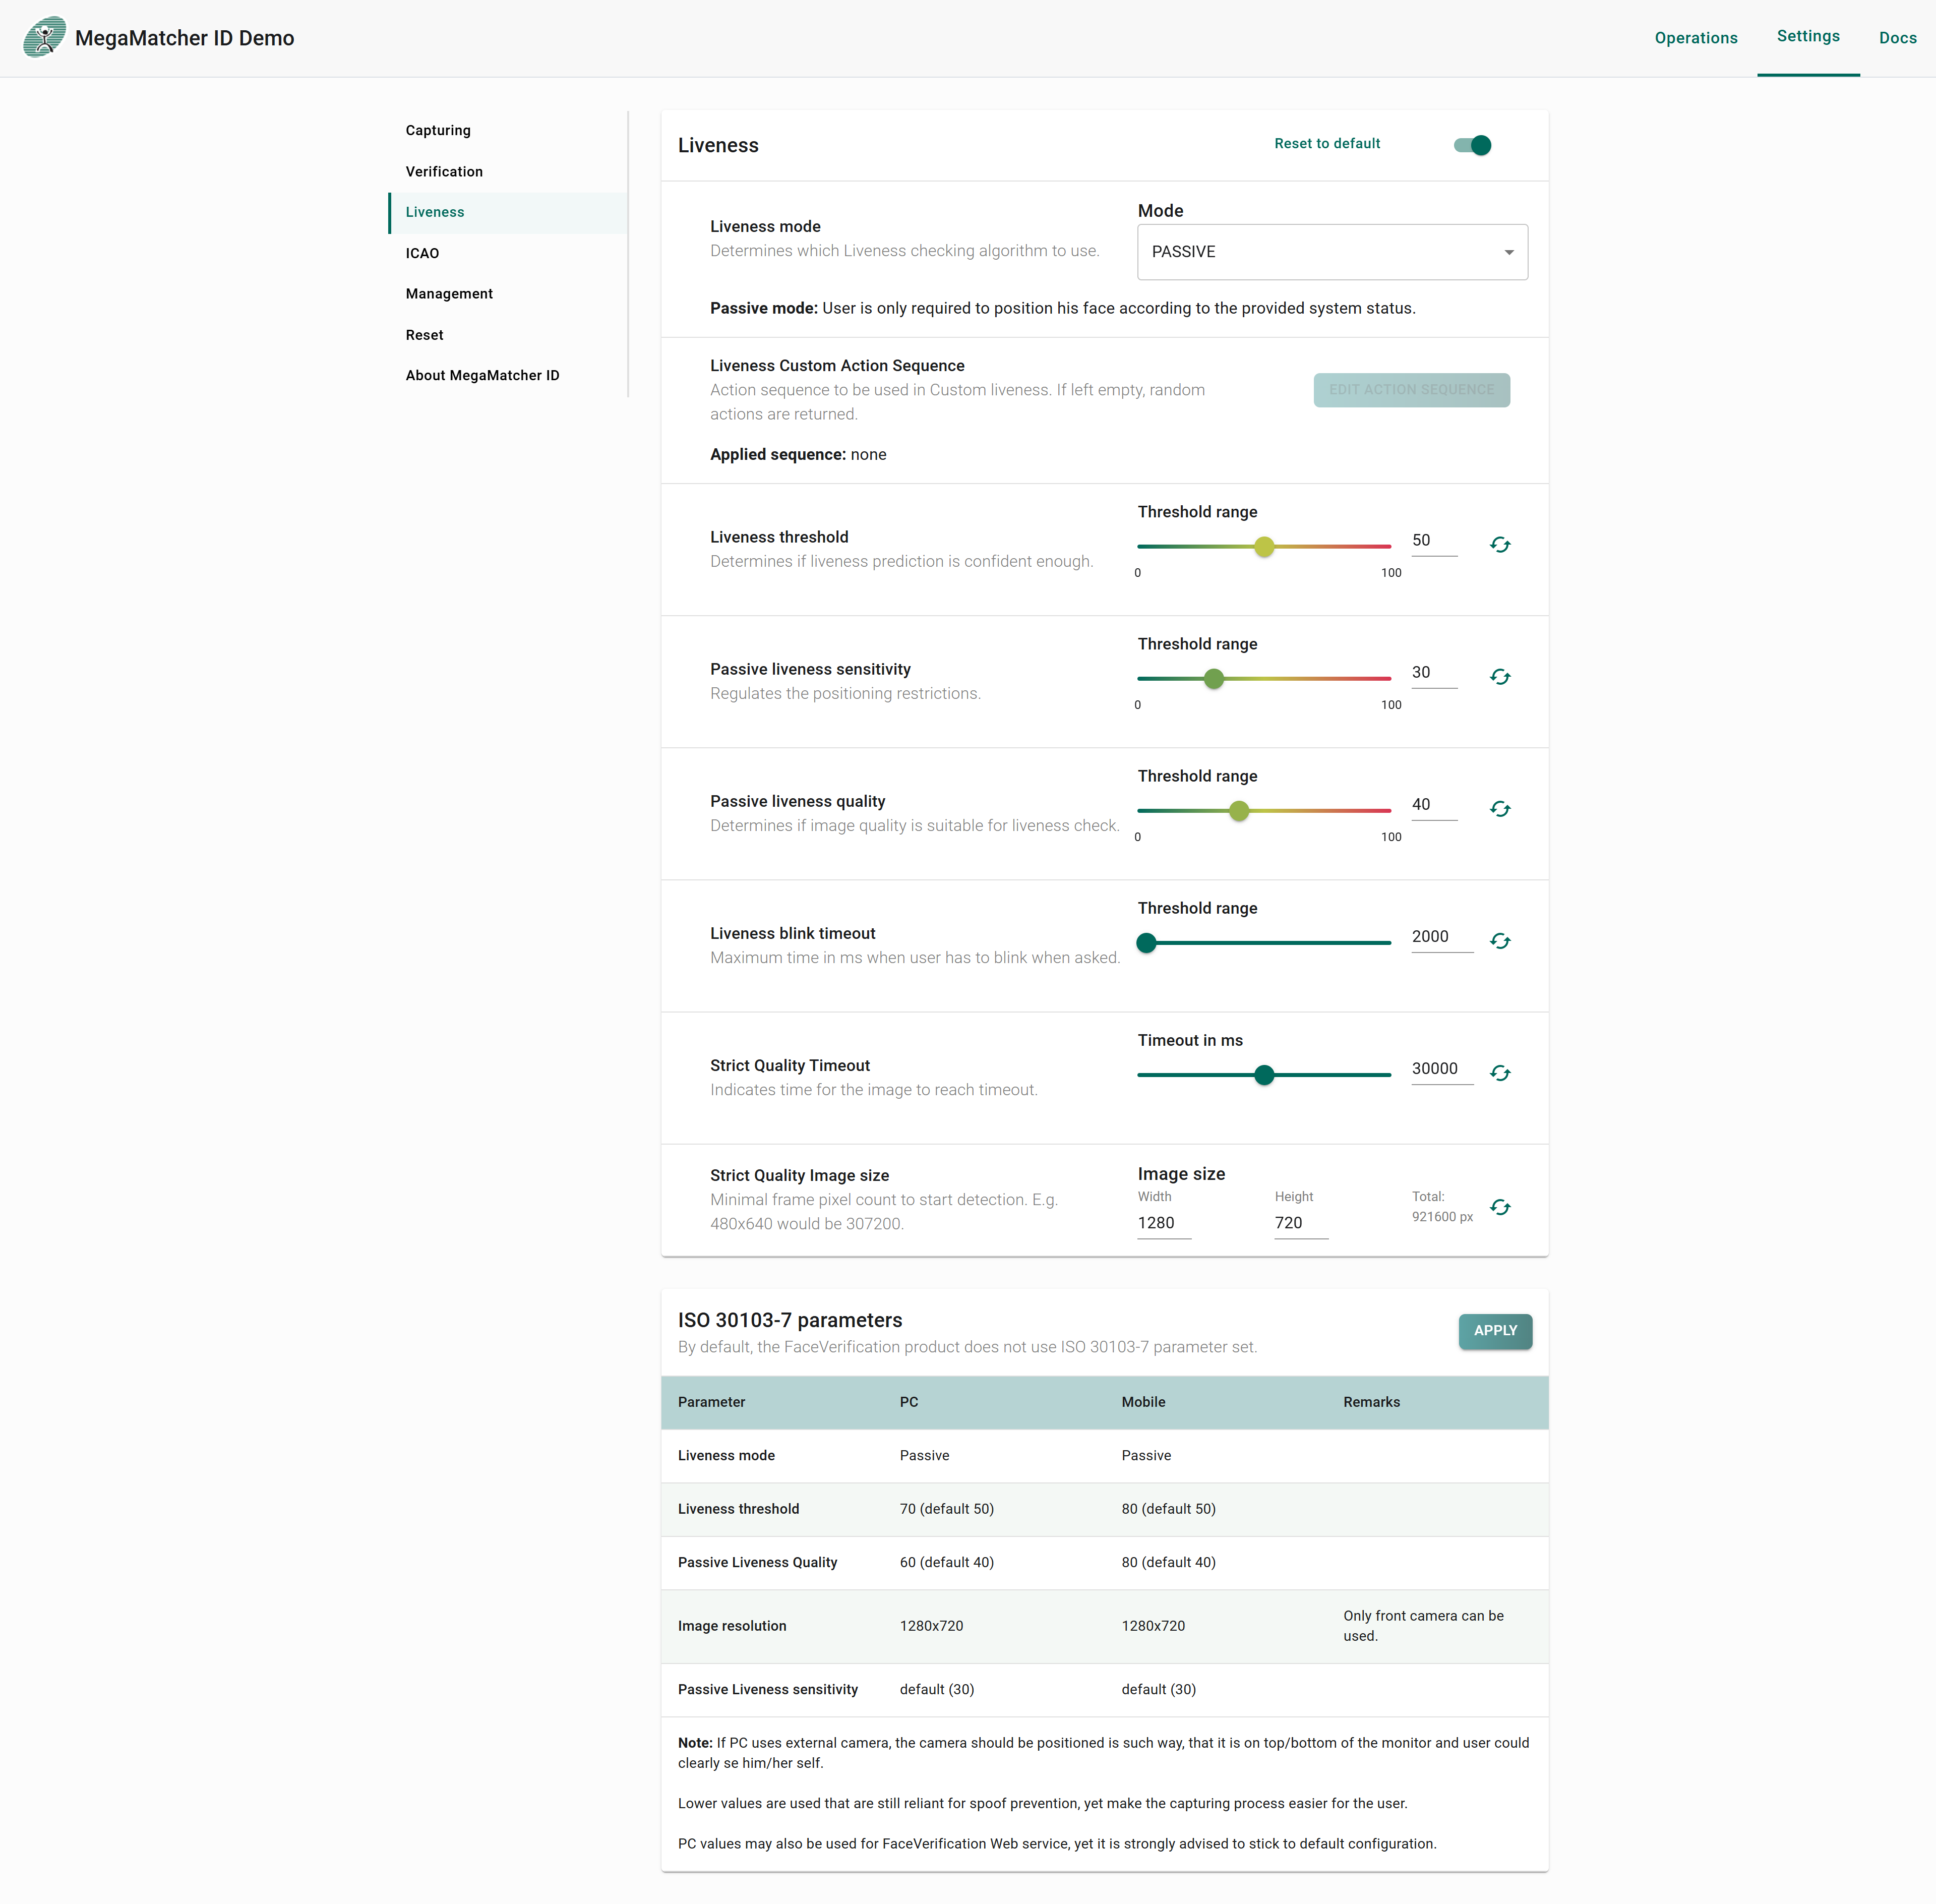The height and width of the screenshot is (1904, 1936).
Task: Click '80 (default 50)' Mobile threshold cell
Action: (x=1168, y=1509)
